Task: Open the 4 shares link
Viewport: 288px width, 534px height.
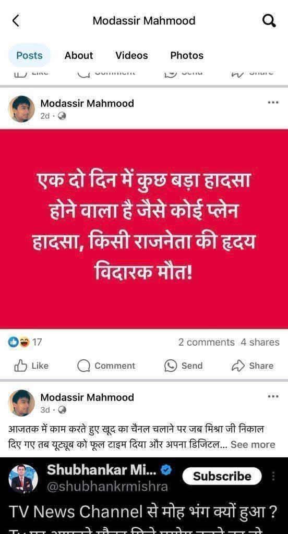Action: pos(260,342)
